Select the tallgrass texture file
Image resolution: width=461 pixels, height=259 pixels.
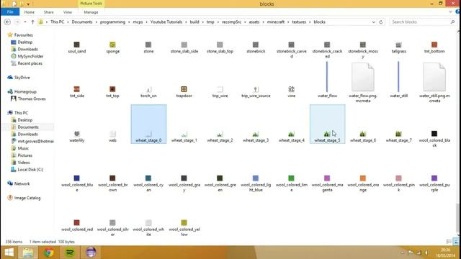click(x=398, y=47)
